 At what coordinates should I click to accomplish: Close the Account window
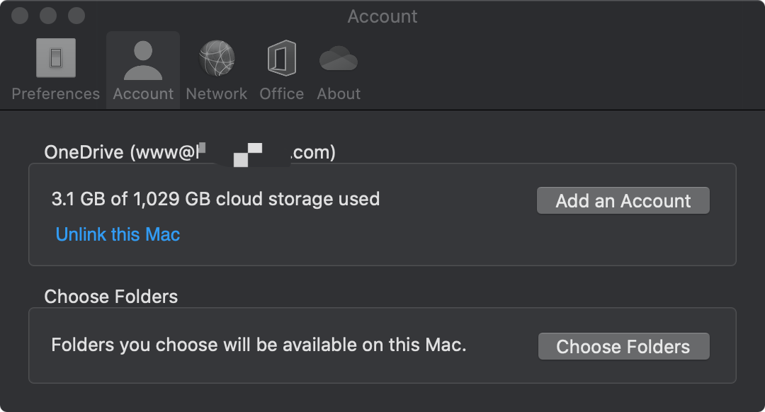[20, 15]
